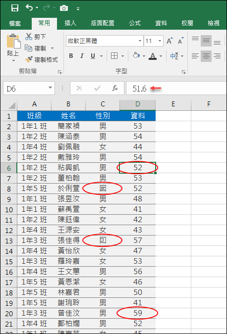The height and width of the screenshot is (334, 227).
Task: Expand the underline style dropdown arrow
Action: 101,56
